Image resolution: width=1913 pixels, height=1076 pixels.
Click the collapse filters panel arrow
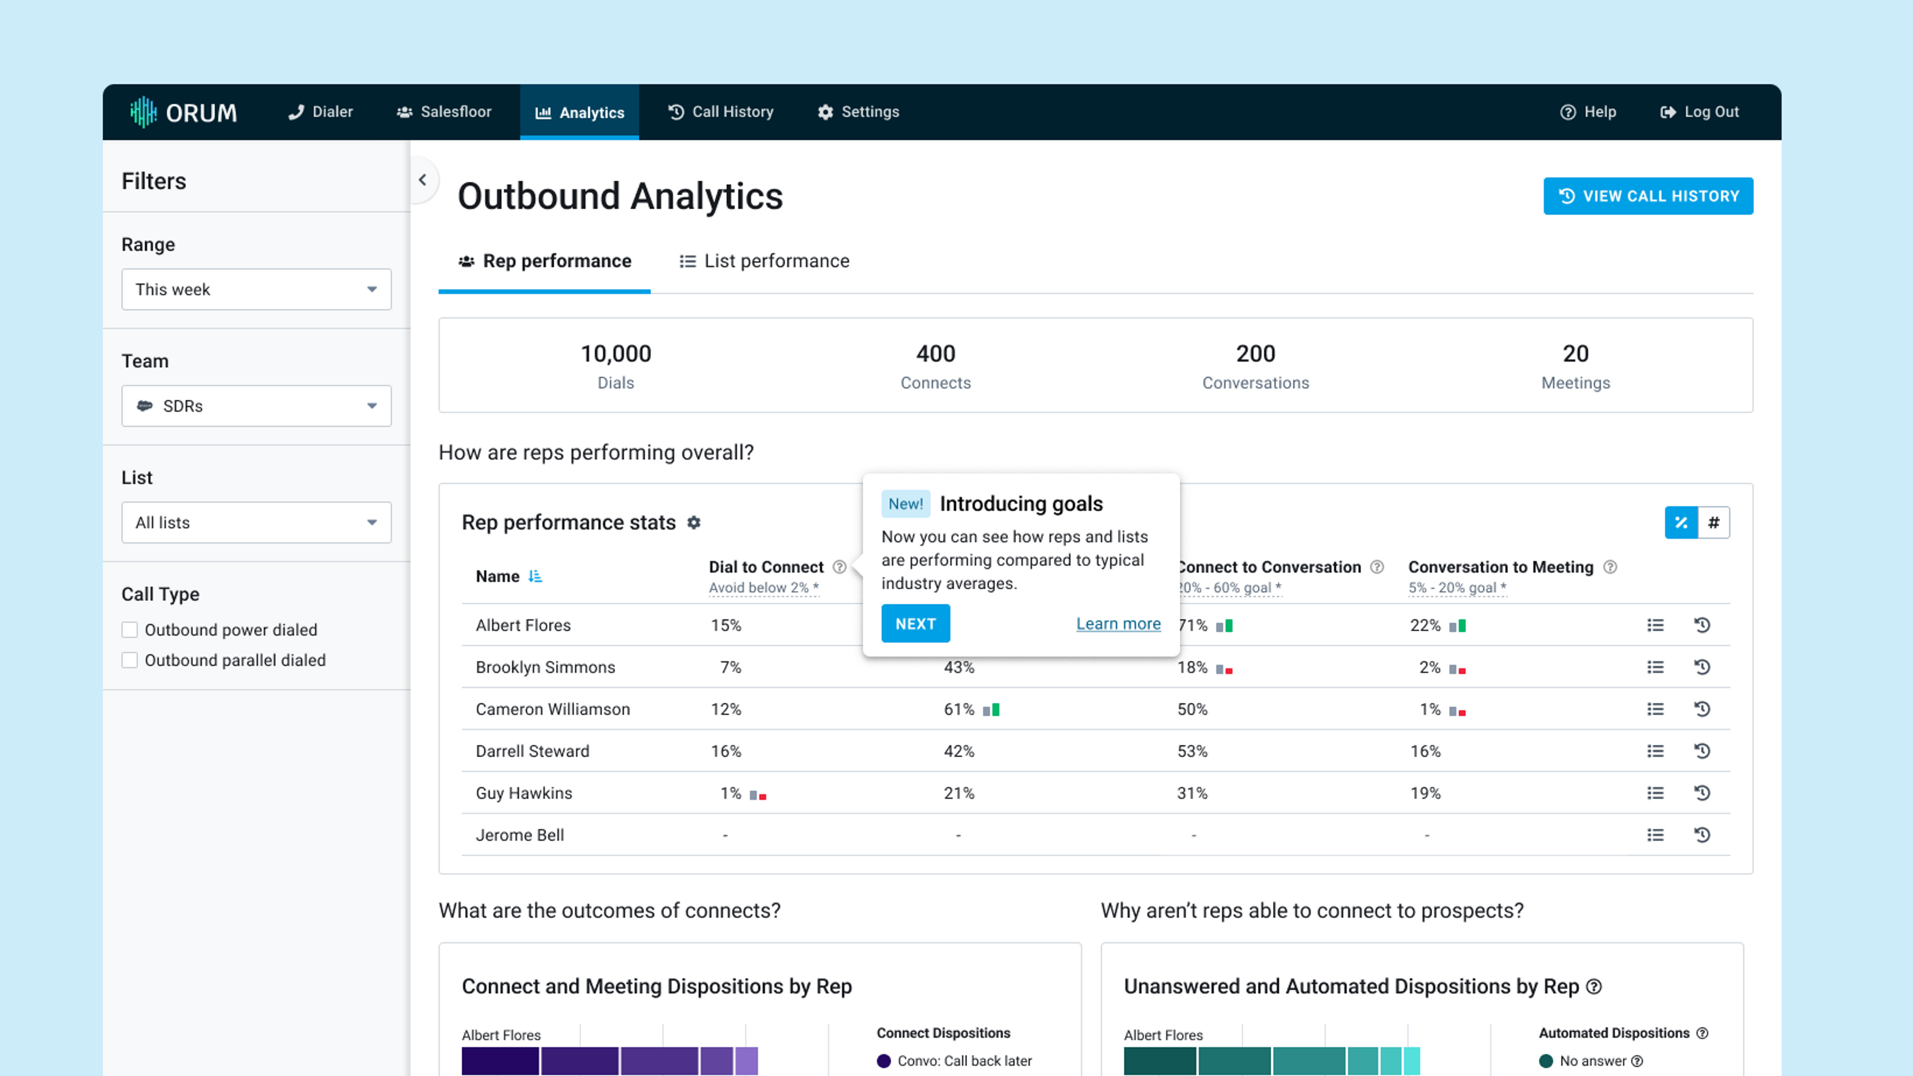423,180
